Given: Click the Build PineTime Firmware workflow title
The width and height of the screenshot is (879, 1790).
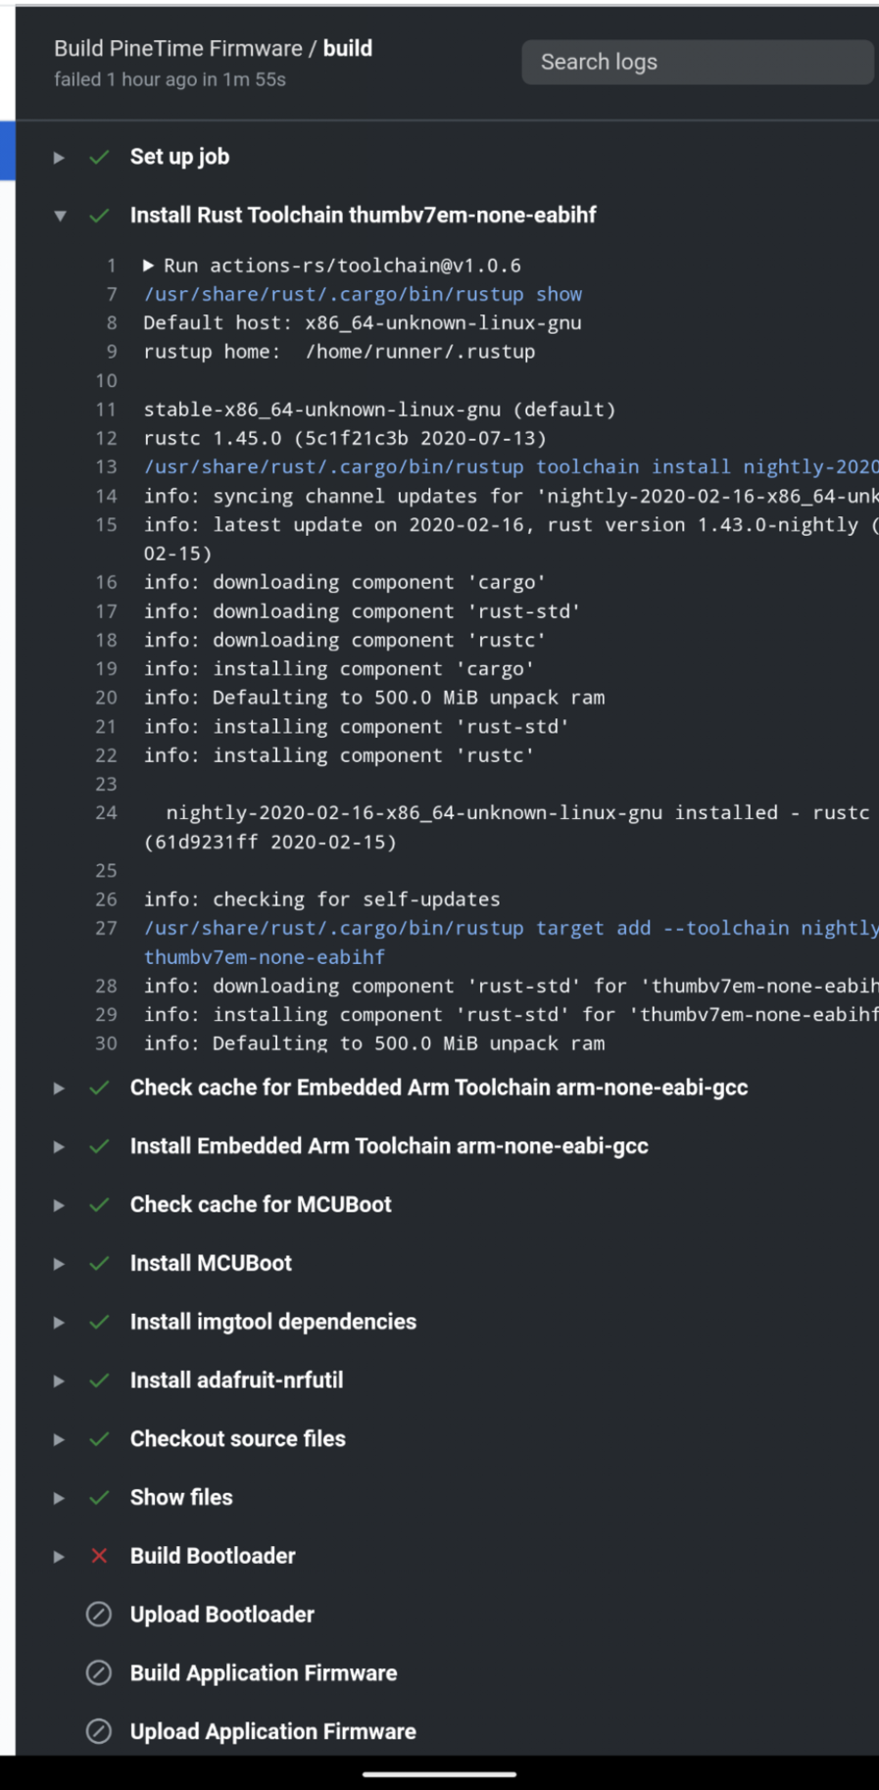Looking at the screenshot, I should [177, 49].
